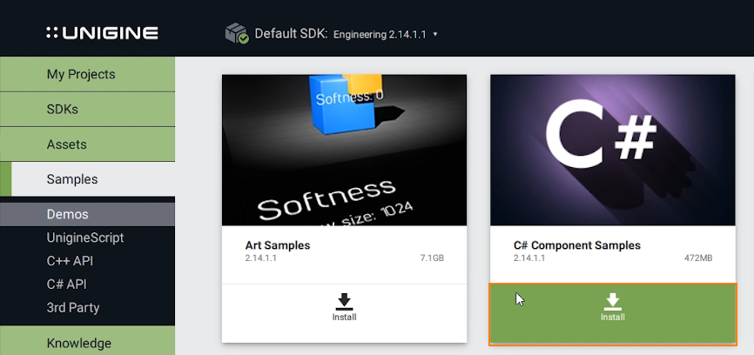This screenshot has width=754, height=355.
Task: Show the UnigineScript samples category
Action: pyautogui.click(x=85, y=238)
